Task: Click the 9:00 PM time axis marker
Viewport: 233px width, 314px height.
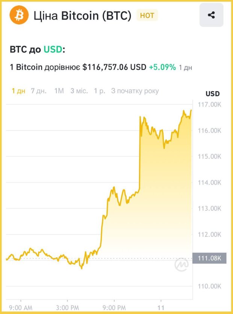Action: pos(114,308)
